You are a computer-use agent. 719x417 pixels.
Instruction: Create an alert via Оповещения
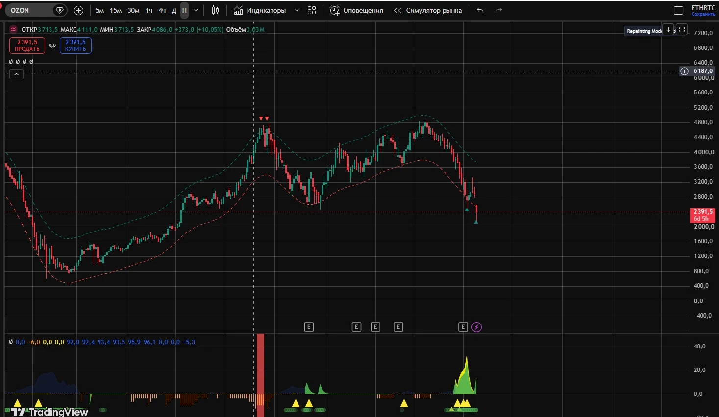pos(357,10)
